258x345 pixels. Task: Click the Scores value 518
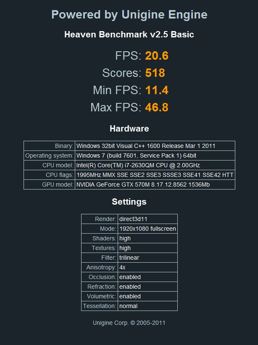coord(155,73)
